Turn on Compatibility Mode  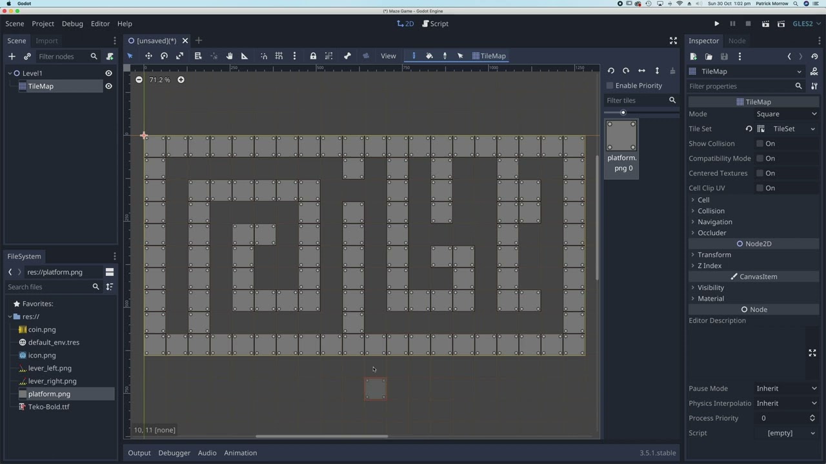coord(760,159)
